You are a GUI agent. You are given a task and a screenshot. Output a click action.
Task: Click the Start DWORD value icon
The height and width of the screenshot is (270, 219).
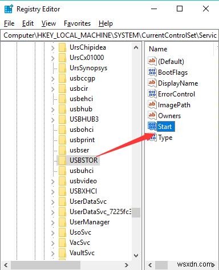click(x=152, y=126)
